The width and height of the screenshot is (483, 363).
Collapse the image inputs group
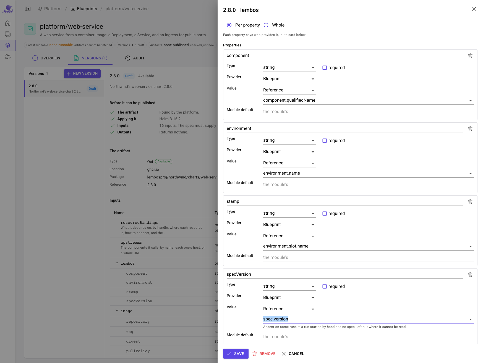[117, 311]
